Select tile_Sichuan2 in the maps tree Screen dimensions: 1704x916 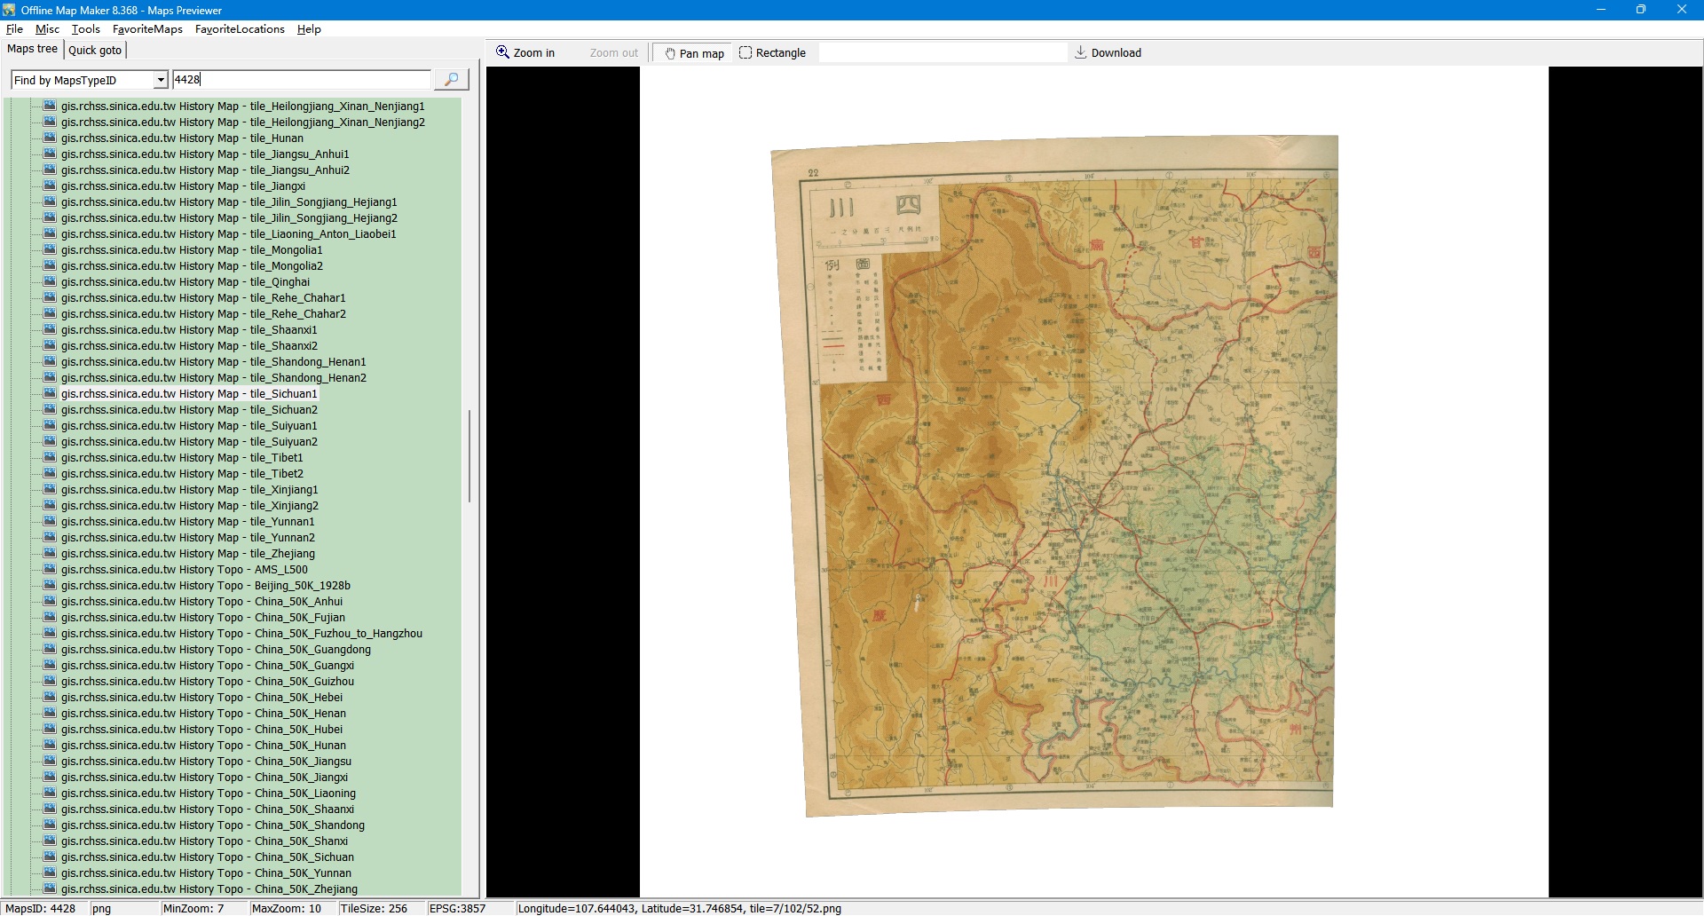189,410
